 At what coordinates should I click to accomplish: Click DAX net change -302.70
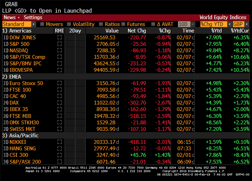pyautogui.click(x=137, y=103)
